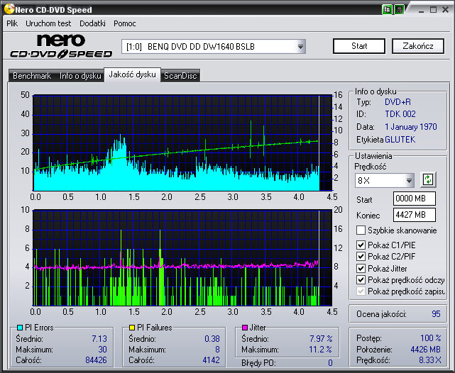The height and width of the screenshot is (373, 455).
Task: Open the Uruchom test menu
Action: coord(48,23)
